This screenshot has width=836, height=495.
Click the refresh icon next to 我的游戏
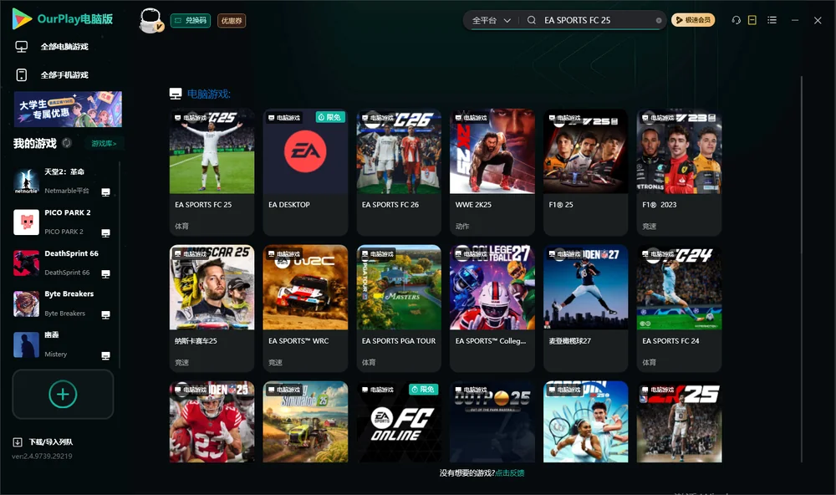(x=67, y=143)
